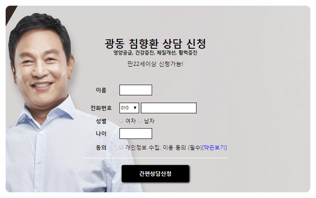Click the 광동 침향환 상담 신청 heading
The width and height of the screenshot is (316, 198).
tap(155, 43)
